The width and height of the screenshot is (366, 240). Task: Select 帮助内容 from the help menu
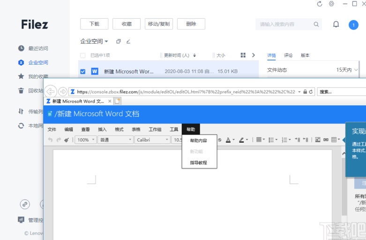198,141
